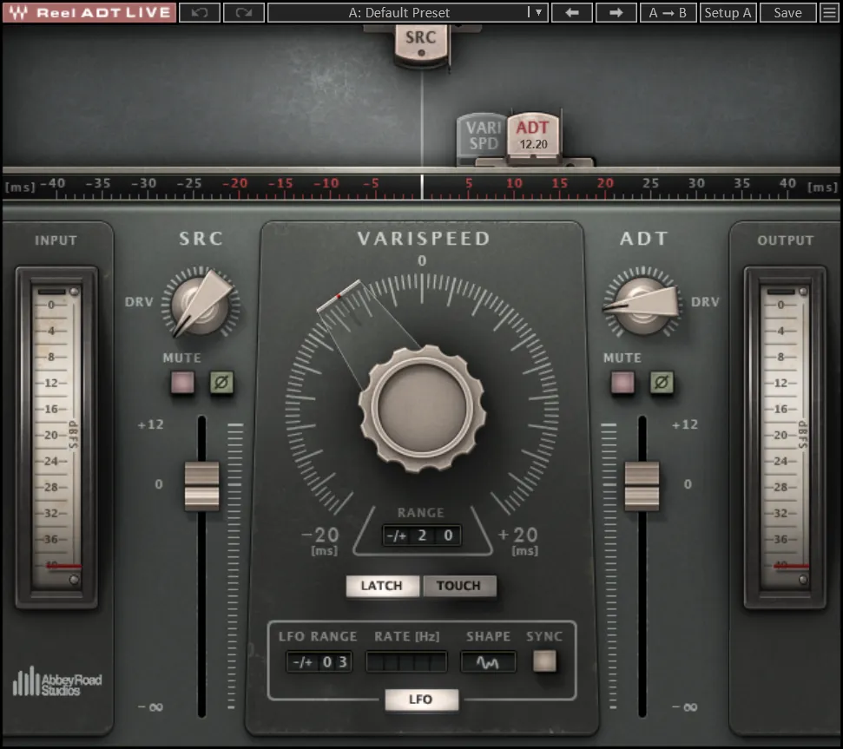Click the undo arrow icon
The height and width of the screenshot is (749, 843).
tap(200, 12)
